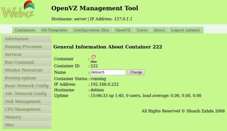Select Adv. Network Config

pos(27,93)
